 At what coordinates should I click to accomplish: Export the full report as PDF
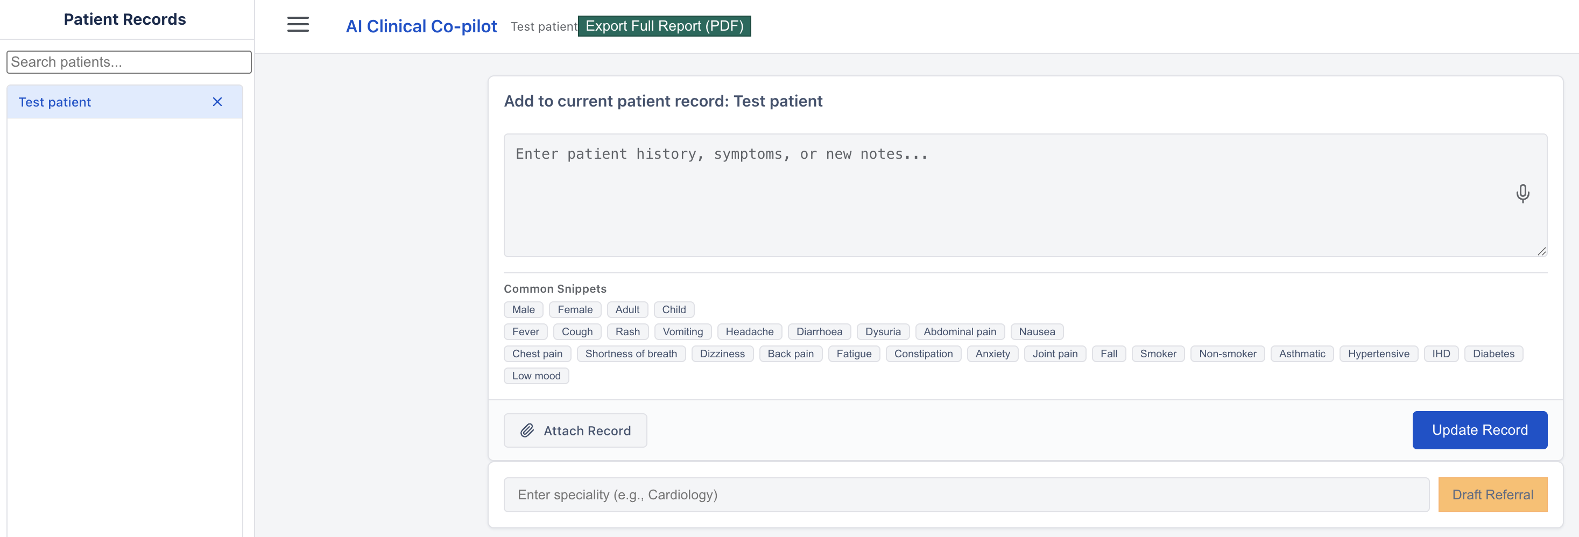tap(665, 26)
